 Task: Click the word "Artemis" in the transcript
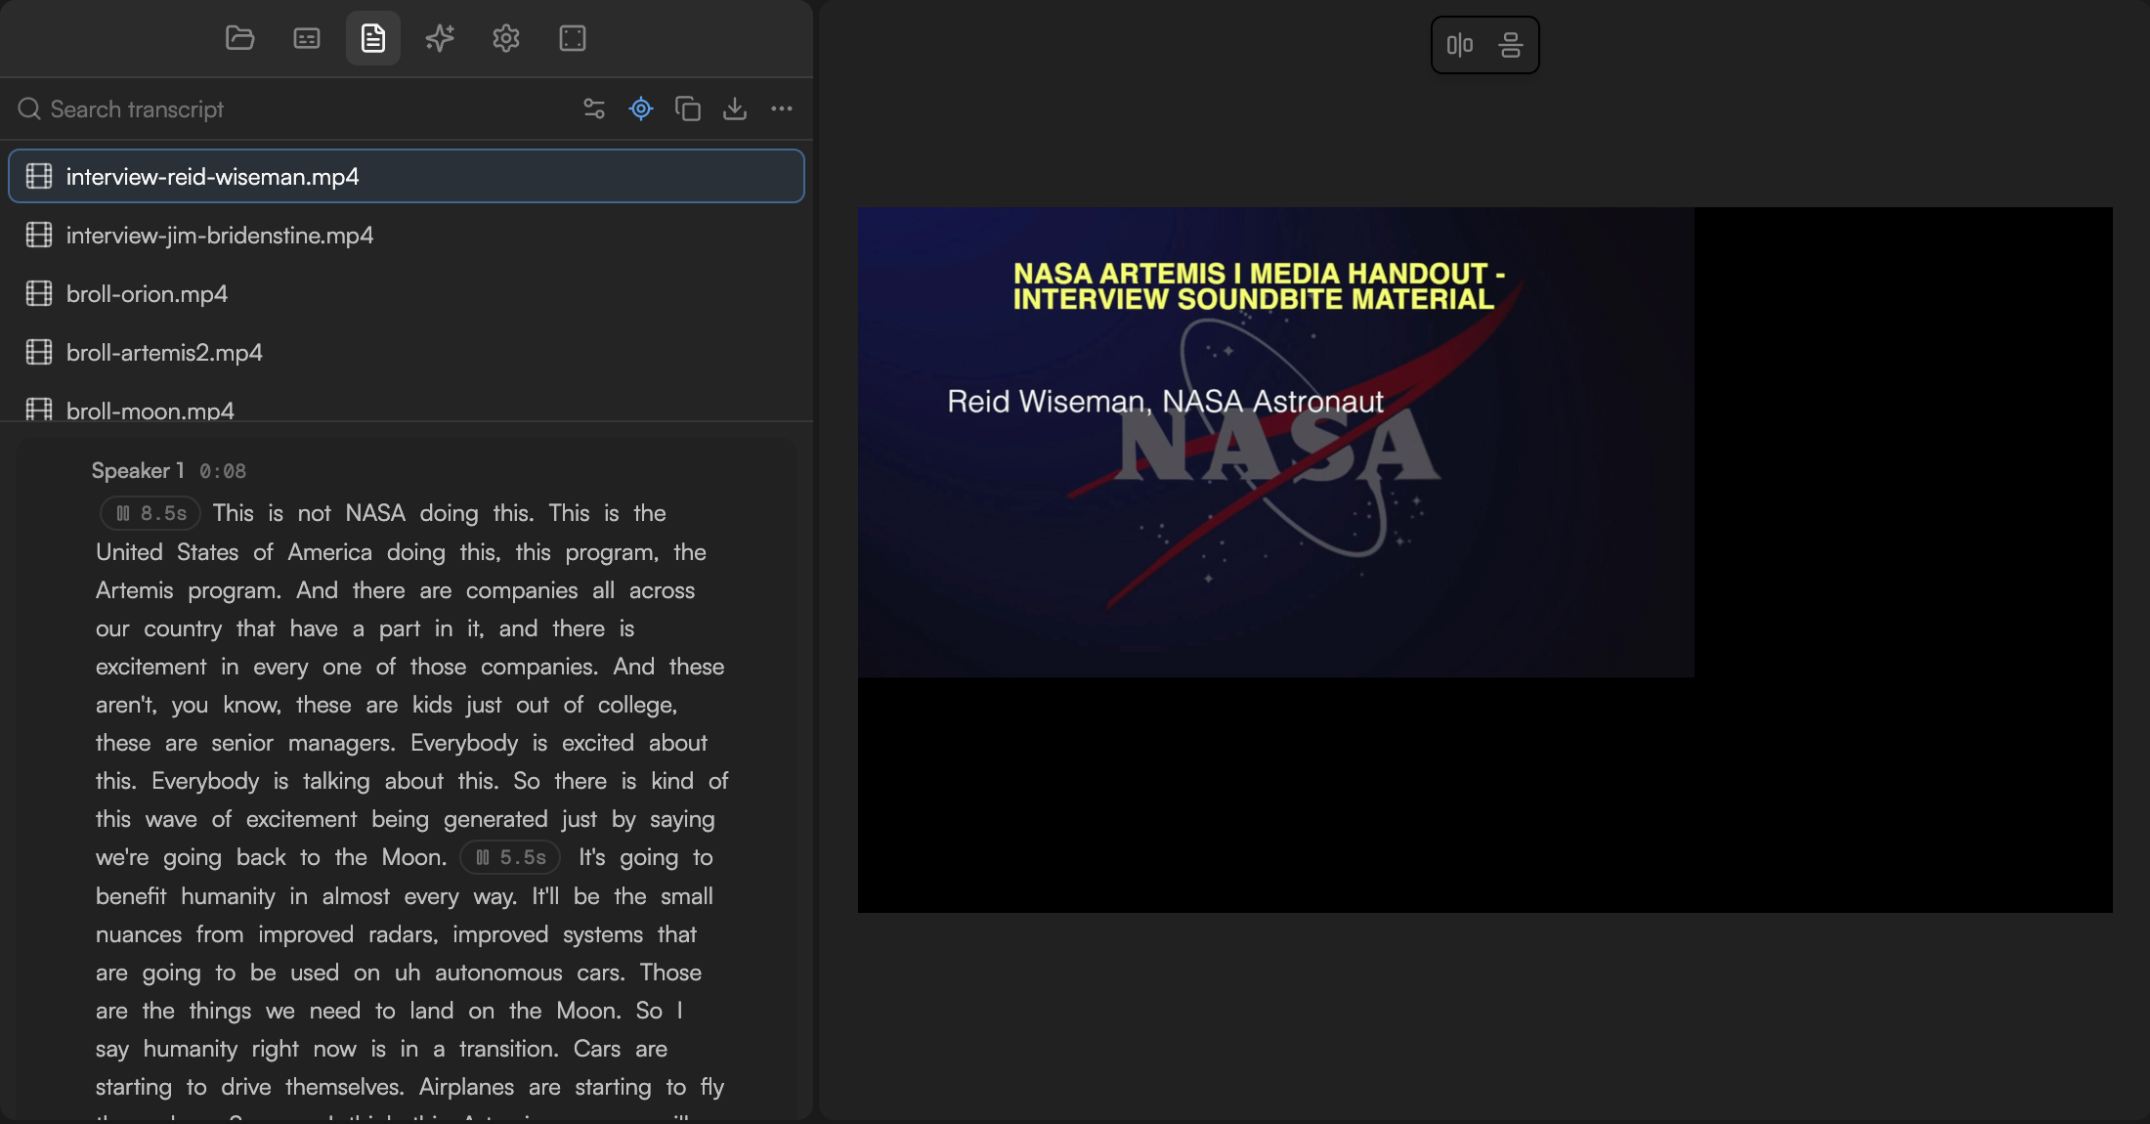[x=134, y=590]
